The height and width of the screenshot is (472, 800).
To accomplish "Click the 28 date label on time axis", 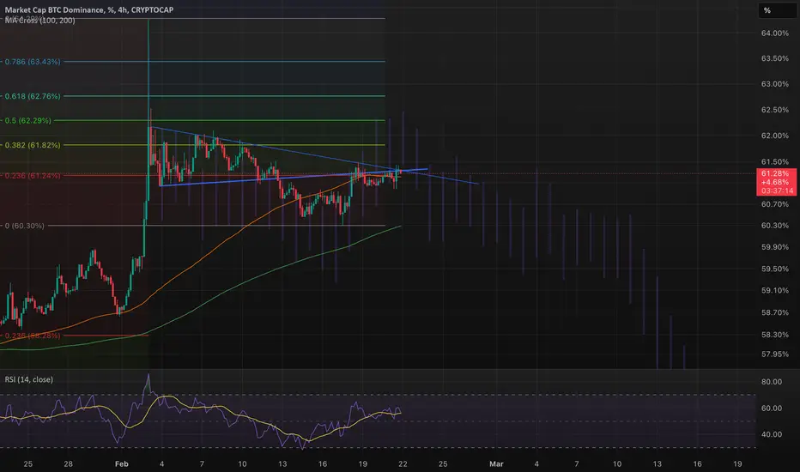I will point(68,463).
